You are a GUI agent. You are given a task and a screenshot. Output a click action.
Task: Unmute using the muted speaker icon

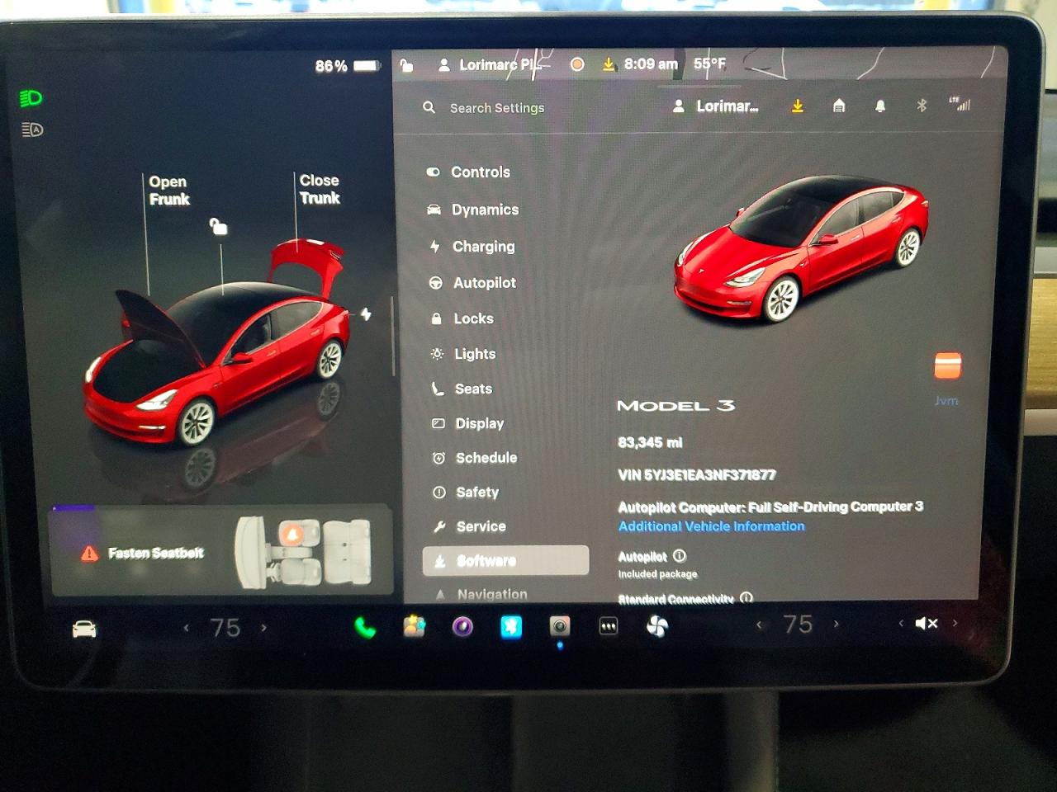(x=927, y=624)
